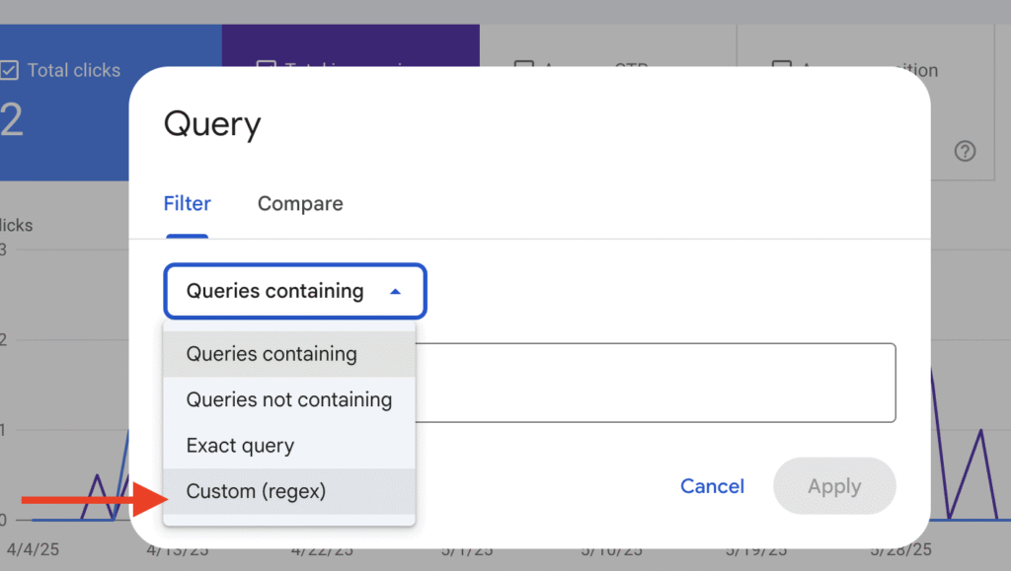Open the Queries containing filter dropdown
The height and width of the screenshot is (571, 1011).
pyautogui.click(x=295, y=291)
